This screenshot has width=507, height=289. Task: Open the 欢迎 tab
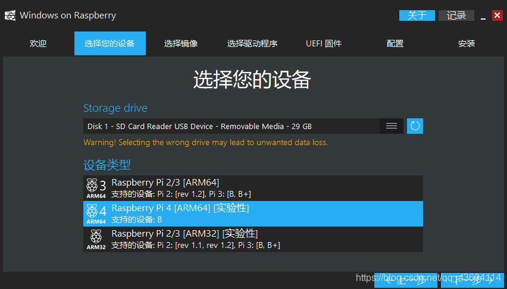38,43
